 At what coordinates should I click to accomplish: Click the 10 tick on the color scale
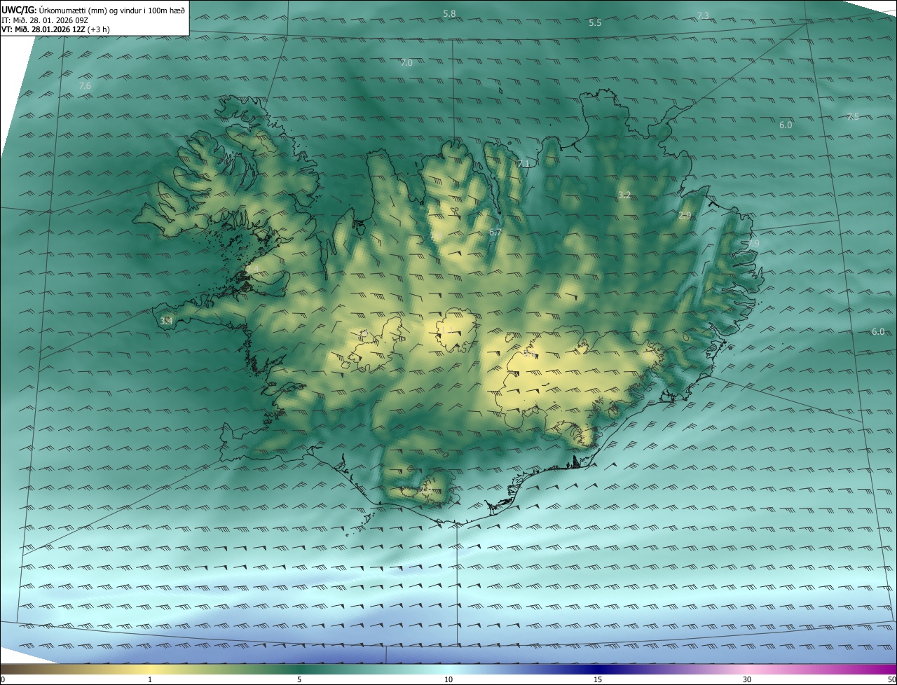click(x=448, y=680)
